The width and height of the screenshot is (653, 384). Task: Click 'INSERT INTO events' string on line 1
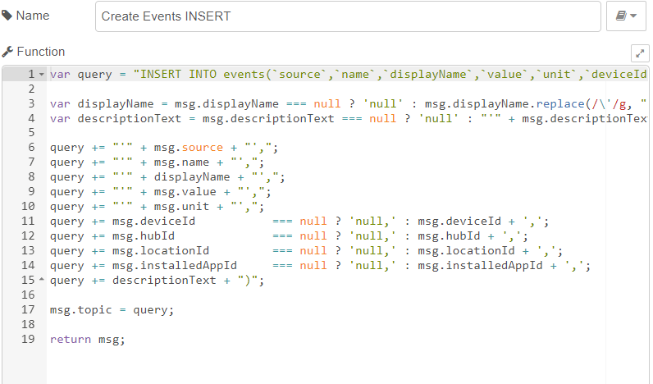pyautogui.click(x=203, y=75)
